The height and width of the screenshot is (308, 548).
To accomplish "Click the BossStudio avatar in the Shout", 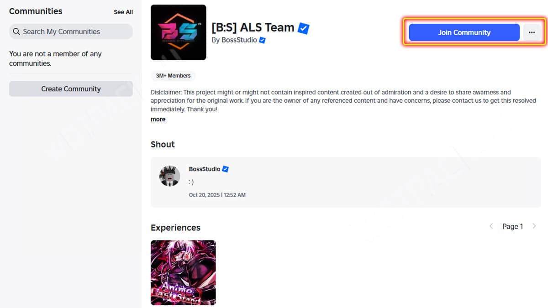I will [169, 176].
